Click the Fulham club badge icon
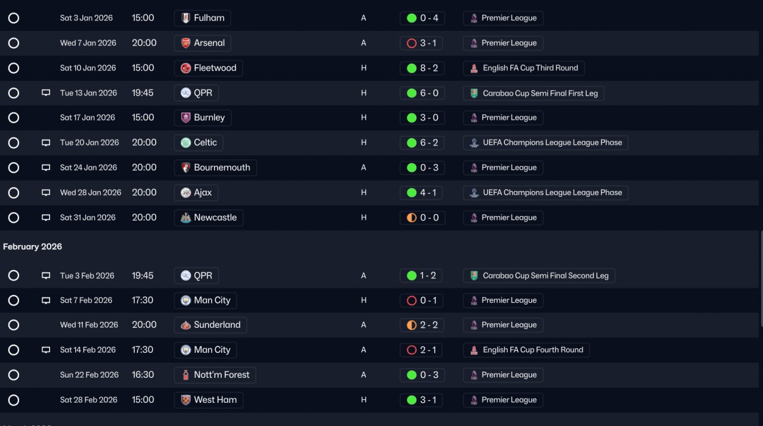Viewport: 763px width, 426px height. click(x=186, y=18)
